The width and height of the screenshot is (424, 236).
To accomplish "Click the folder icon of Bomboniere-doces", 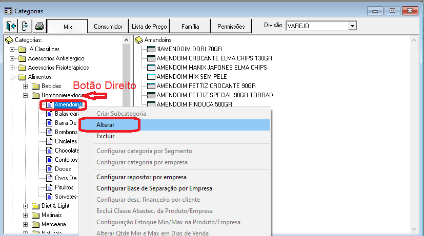I will (36, 95).
